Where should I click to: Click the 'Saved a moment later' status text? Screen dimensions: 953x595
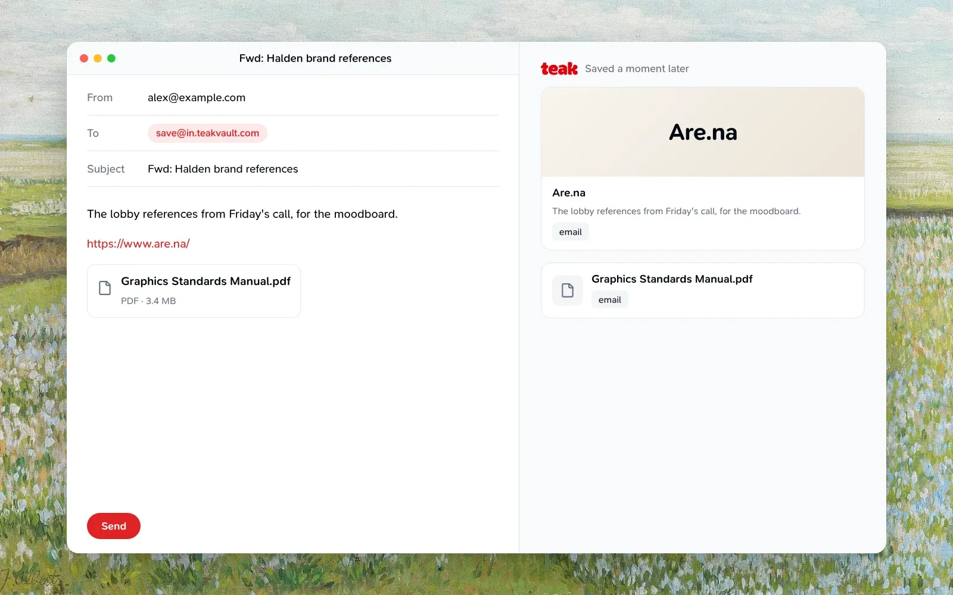(x=637, y=69)
